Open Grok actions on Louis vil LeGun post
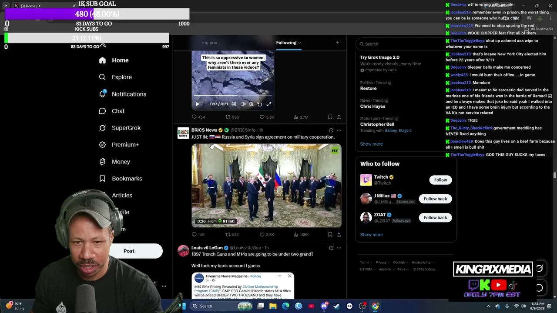The height and width of the screenshot is (313, 557). coord(331,248)
